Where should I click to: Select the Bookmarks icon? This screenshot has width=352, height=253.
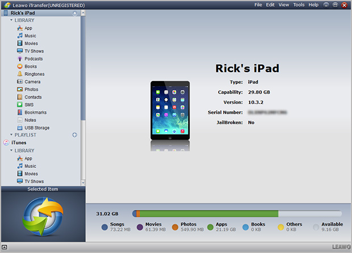tap(20, 112)
